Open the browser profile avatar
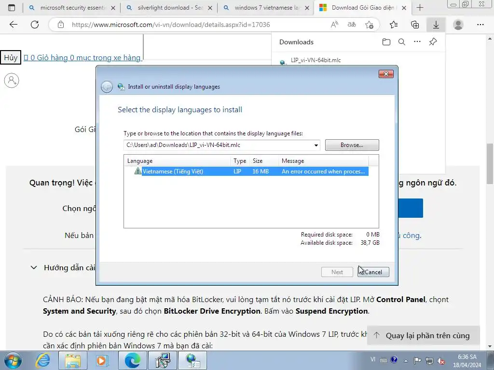The width and height of the screenshot is (494, 370). tap(458, 25)
